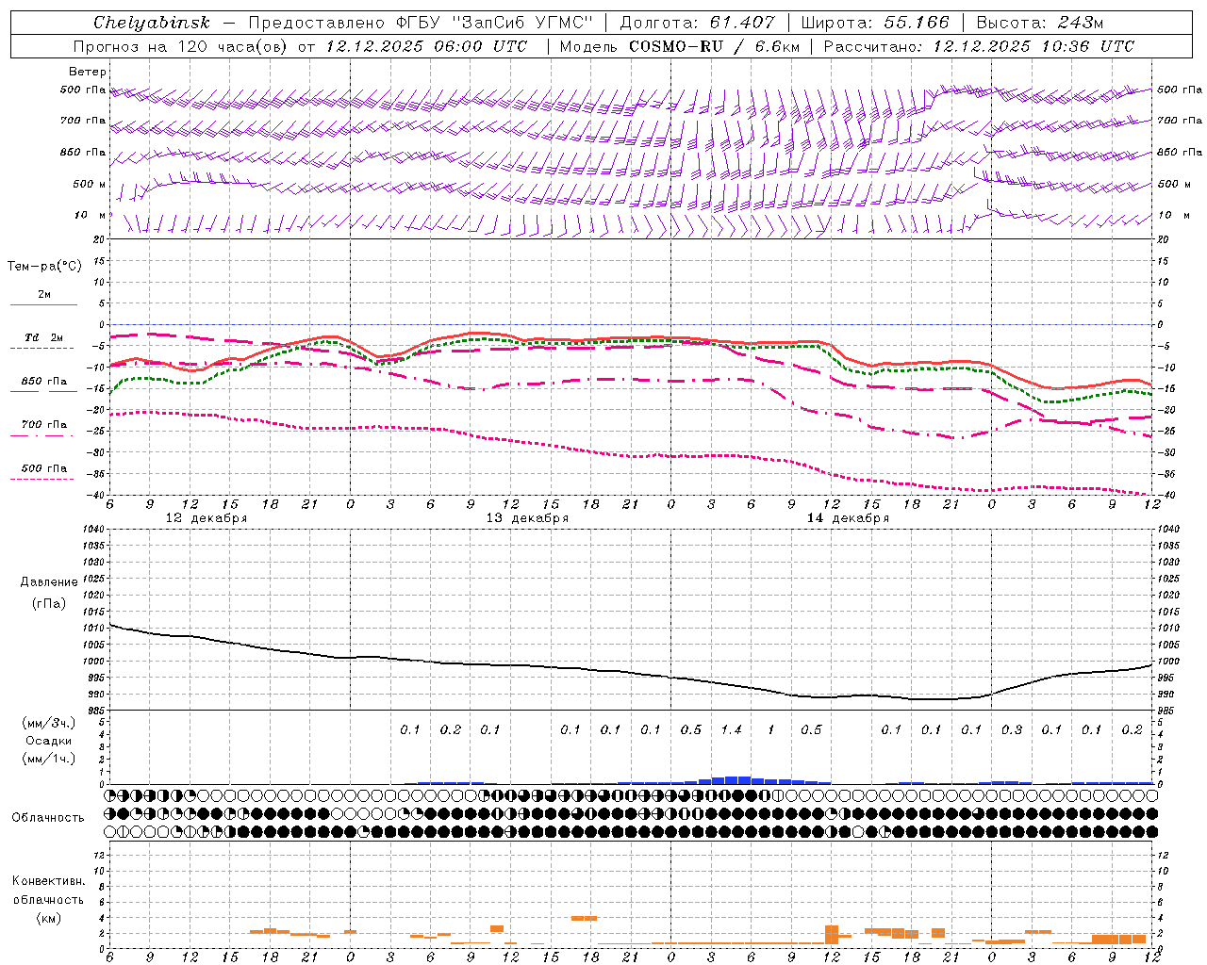Click the '1.4' precipitation amount value
Viewport: 1207px width, 965px height.
pyautogui.click(x=731, y=730)
